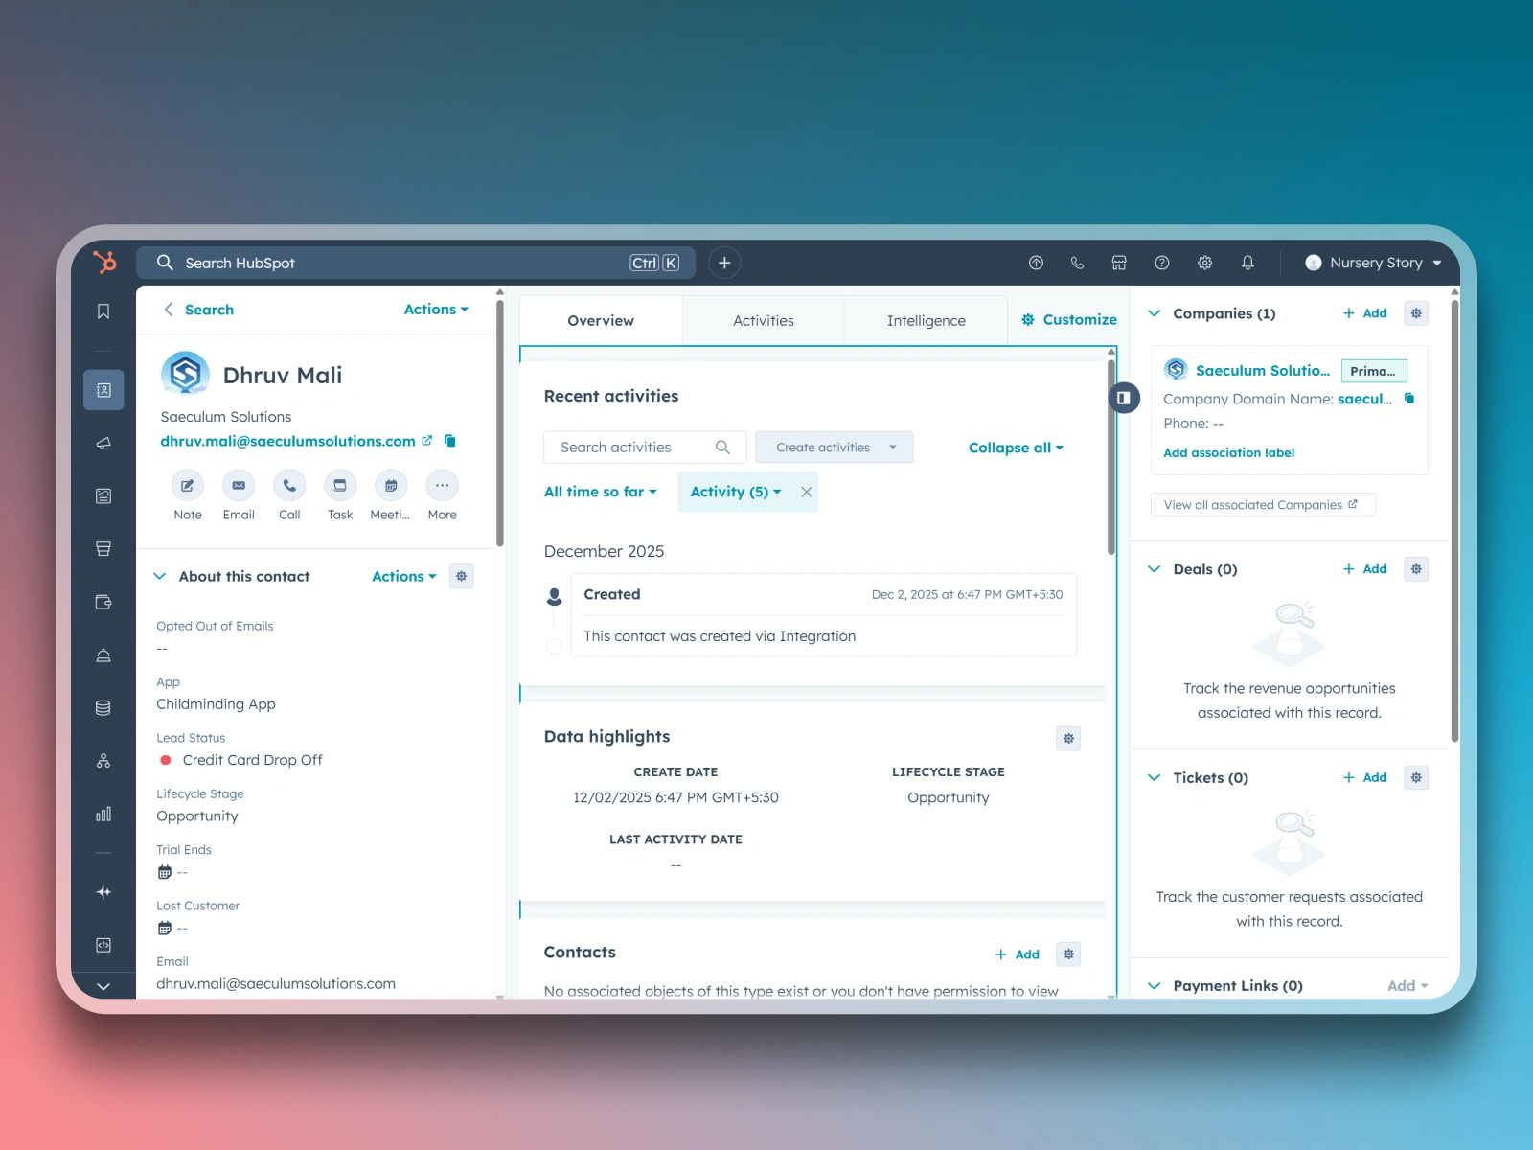1533x1150 pixels.
Task: Open the Help question mark icon
Action: [1162, 263]
